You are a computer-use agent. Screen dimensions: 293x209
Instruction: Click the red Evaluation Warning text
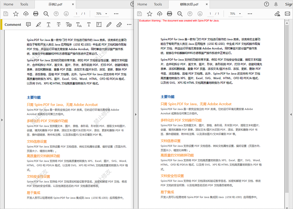pyautogui.click(x=179, y=21)
